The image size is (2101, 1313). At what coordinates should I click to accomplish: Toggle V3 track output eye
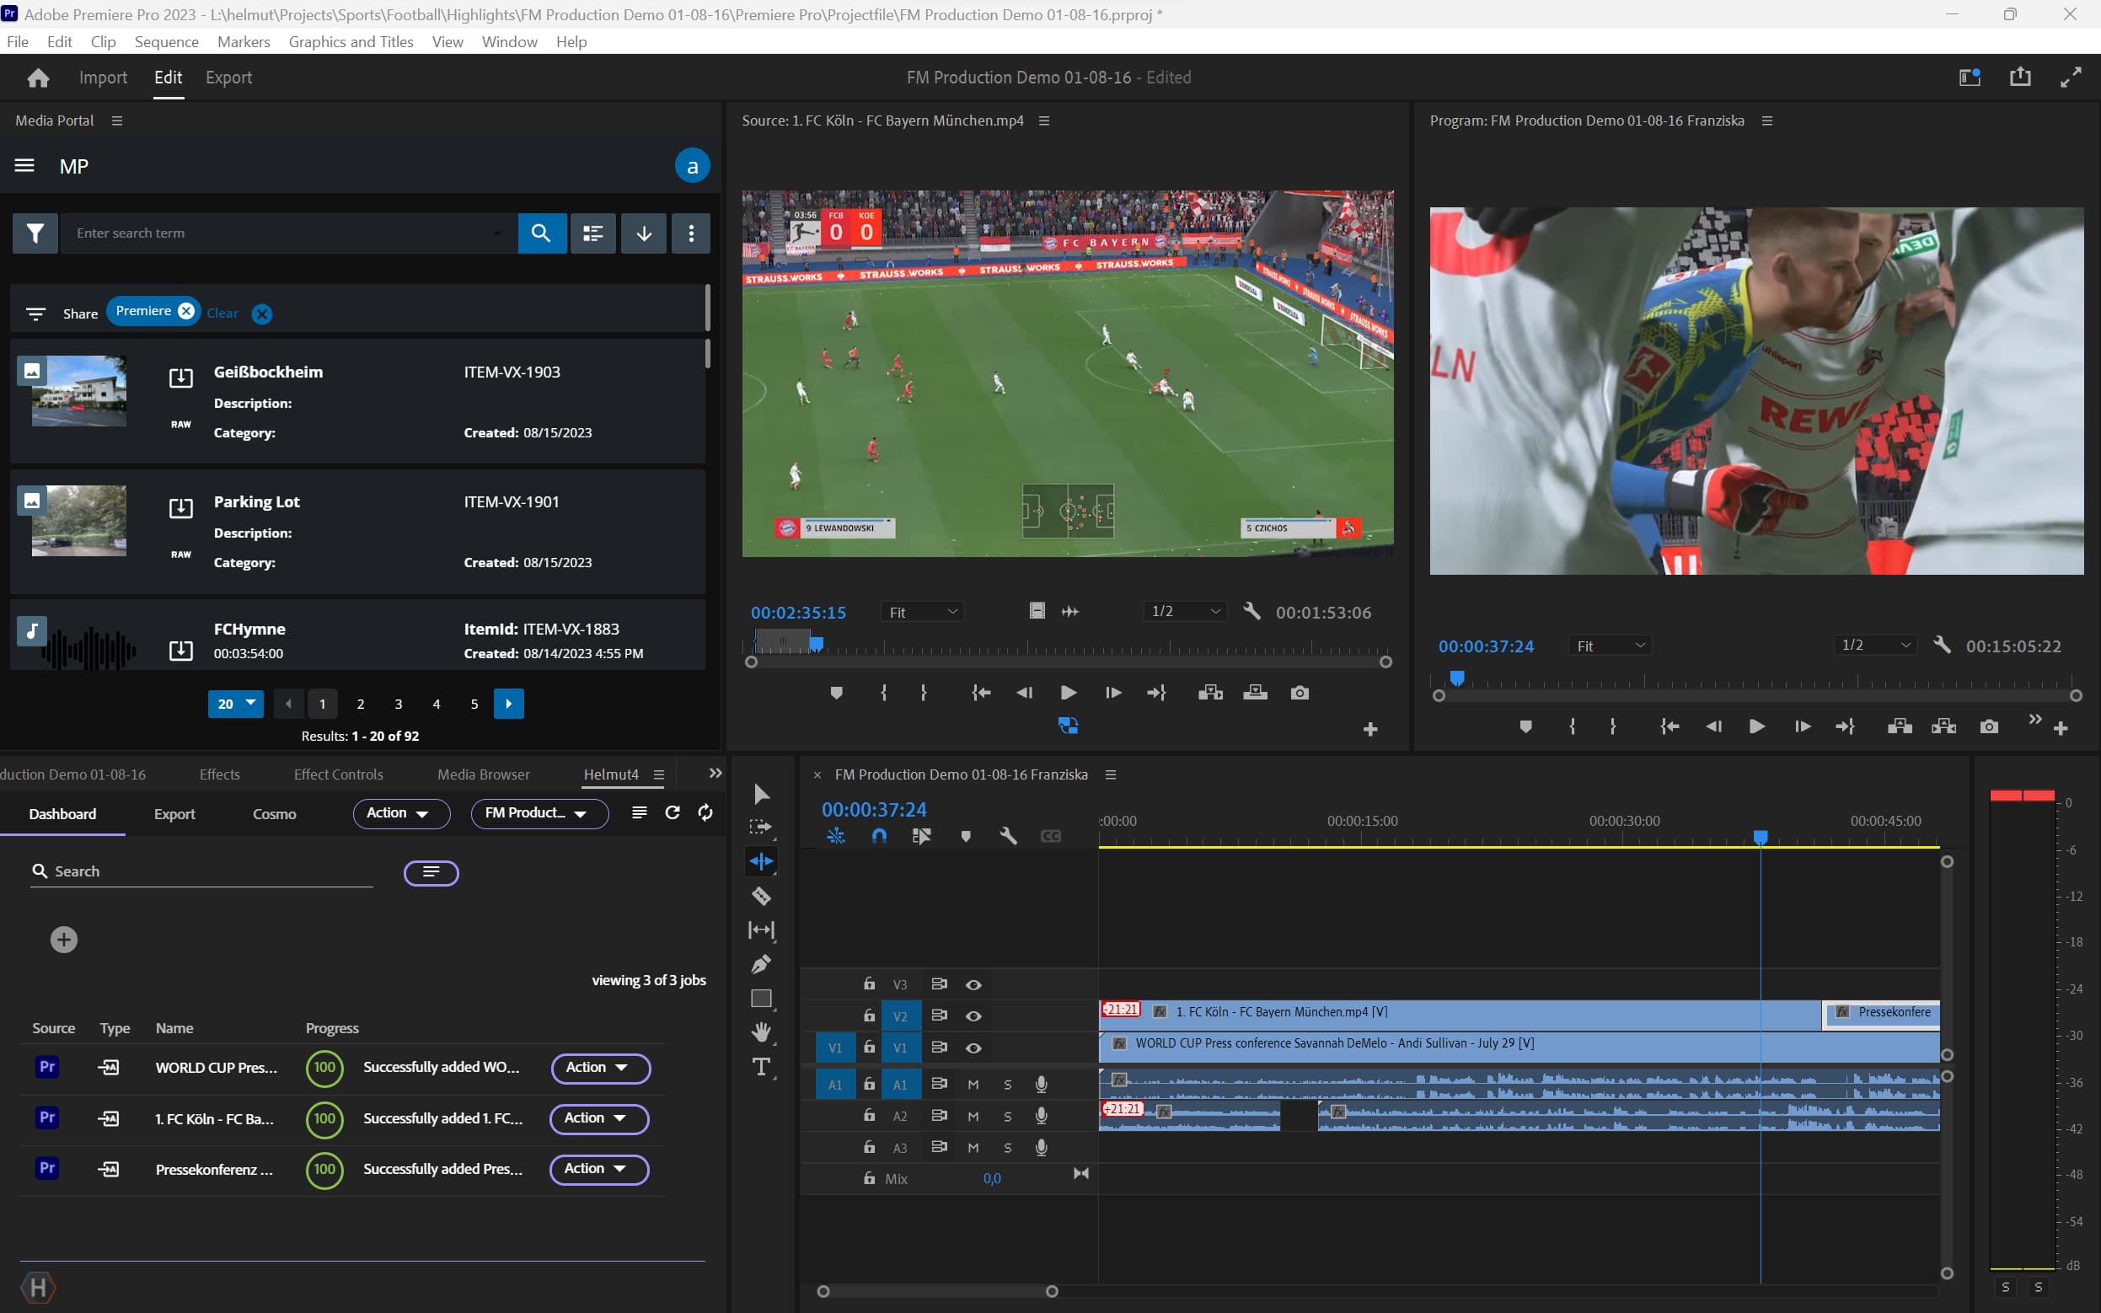point(973,984)
